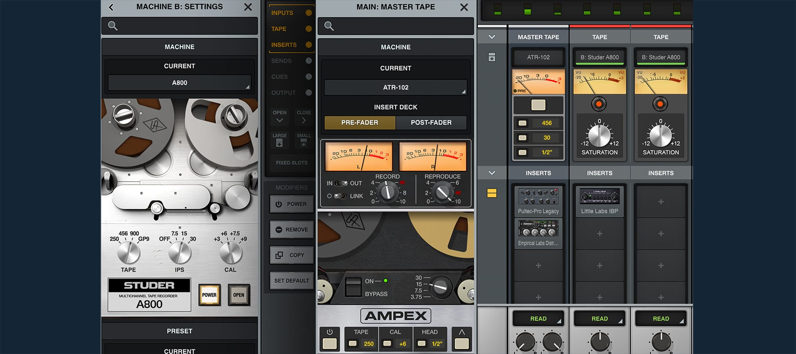Viewport: 796px width, 354px height.
Task: Click the back arrow in Machine B settings
Action: coord(111,7)
